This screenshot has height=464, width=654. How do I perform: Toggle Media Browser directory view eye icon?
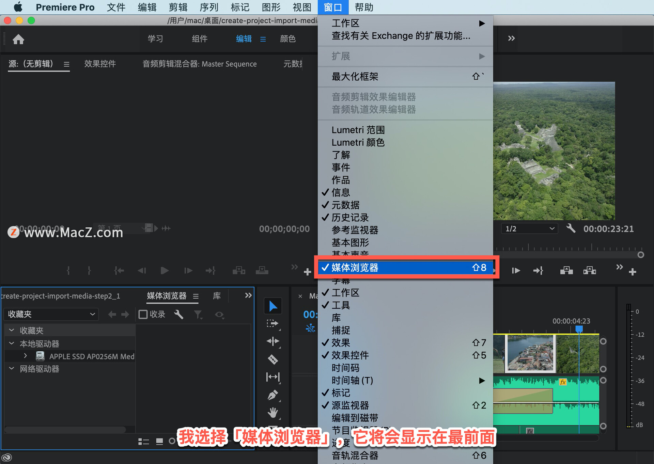tap(219, 315)
